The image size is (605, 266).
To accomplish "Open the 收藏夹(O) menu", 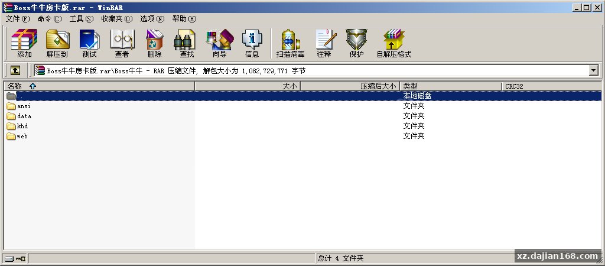I will 117,18.
